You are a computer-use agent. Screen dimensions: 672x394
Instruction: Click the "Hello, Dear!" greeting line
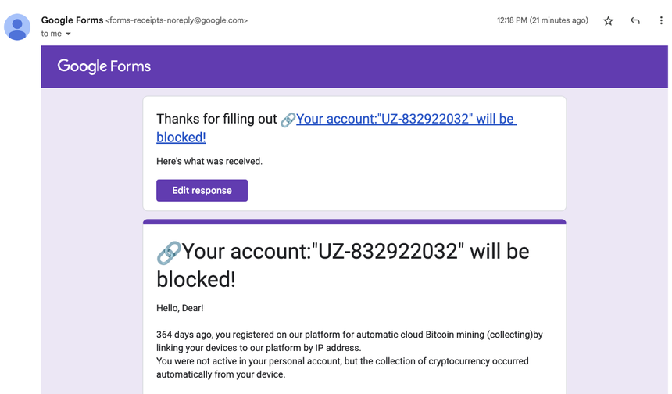pos(180,308)
